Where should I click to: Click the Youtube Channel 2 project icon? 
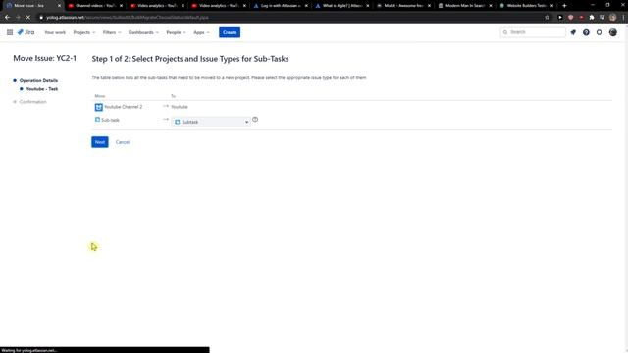pyautogui.click(x=98, y=107)
